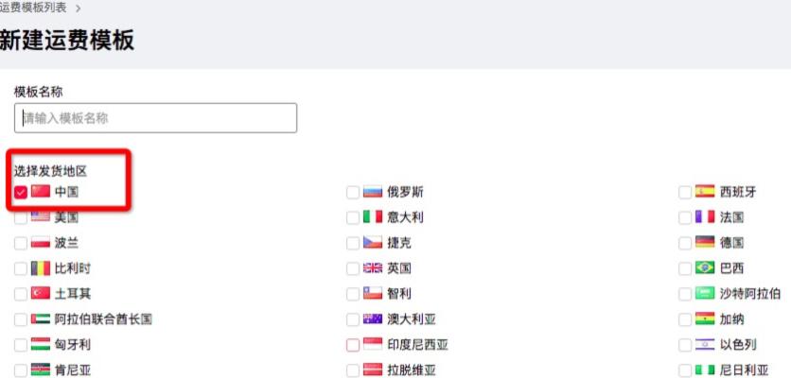791x378 pixels.
Task: Tick the 美国 checkbox
Action: point(21,217)
